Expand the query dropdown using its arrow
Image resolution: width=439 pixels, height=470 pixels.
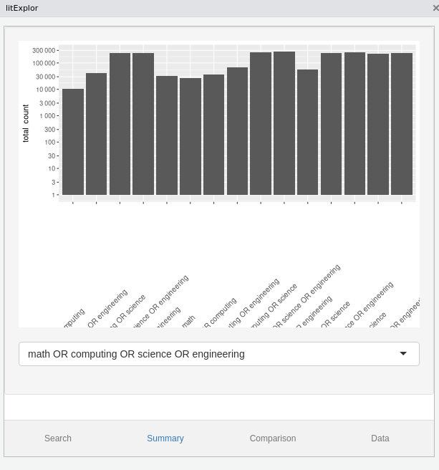point(403,354)
